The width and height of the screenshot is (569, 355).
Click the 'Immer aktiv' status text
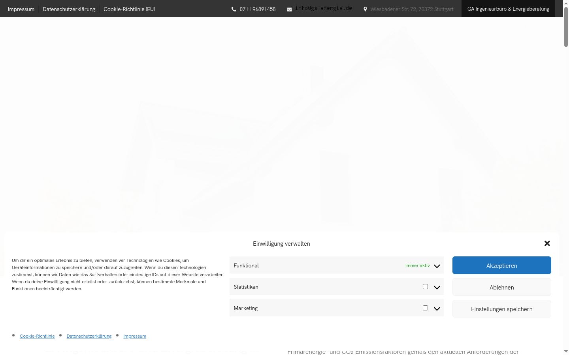tap(417, 265)
